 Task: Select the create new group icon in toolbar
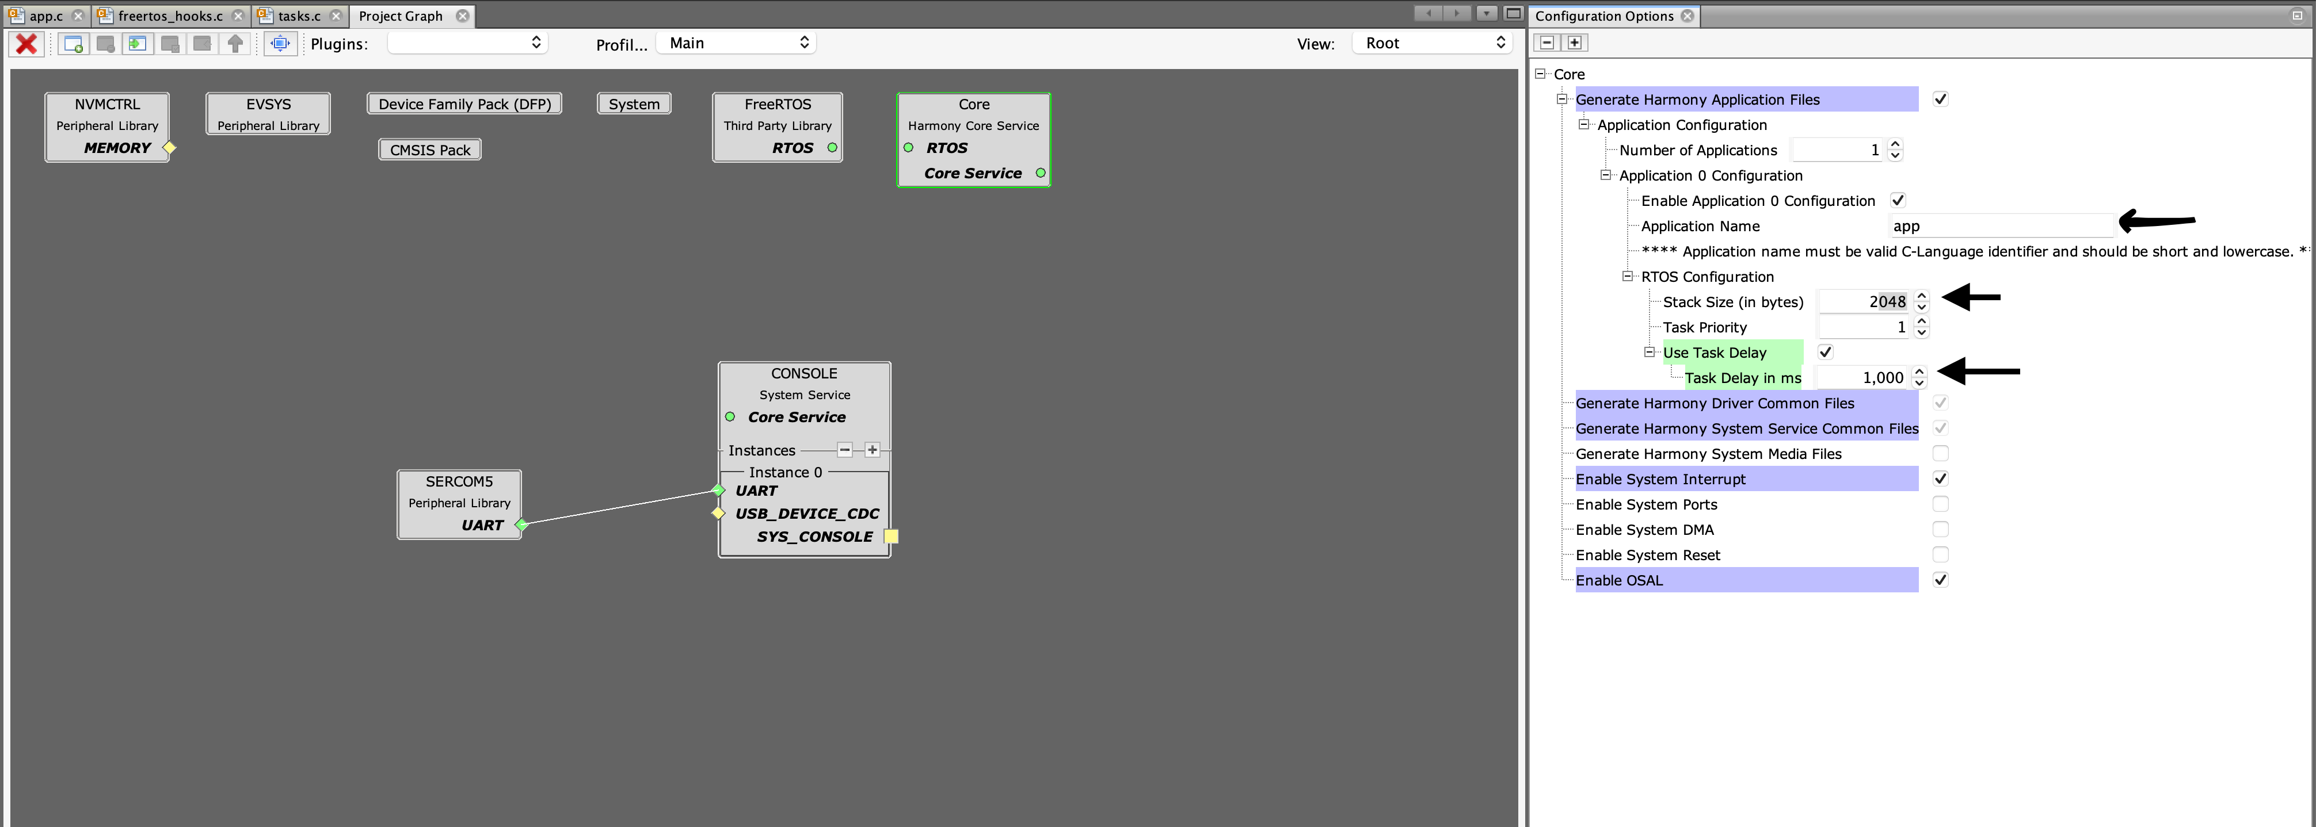tap(73, 43)
